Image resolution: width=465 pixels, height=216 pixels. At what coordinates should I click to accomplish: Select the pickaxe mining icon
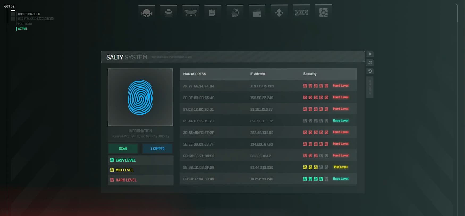[235, 12]
